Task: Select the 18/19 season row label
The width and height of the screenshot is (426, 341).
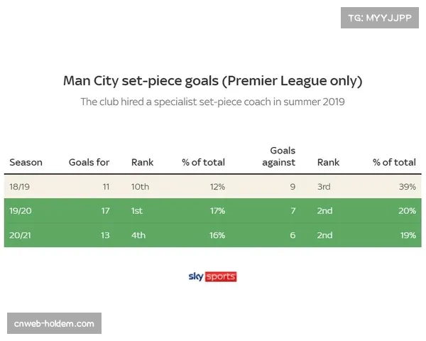Action: [19, 187]
